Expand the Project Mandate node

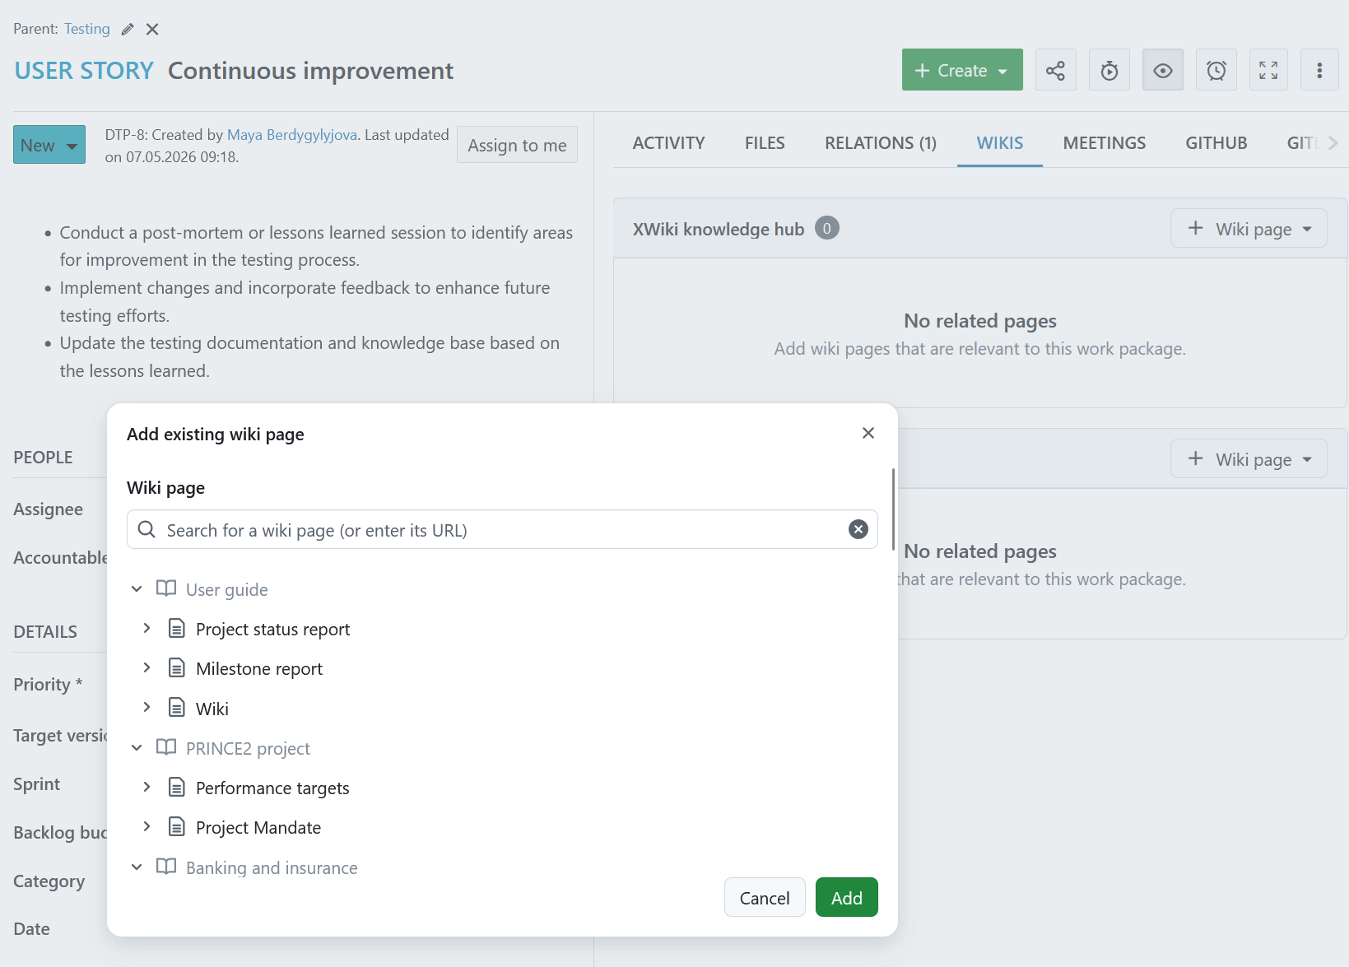pyautogui.click(x=147, y=827)
